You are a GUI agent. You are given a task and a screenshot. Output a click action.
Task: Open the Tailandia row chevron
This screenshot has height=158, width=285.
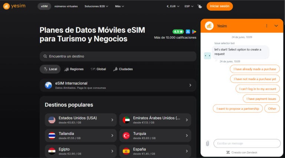[112, 135]
